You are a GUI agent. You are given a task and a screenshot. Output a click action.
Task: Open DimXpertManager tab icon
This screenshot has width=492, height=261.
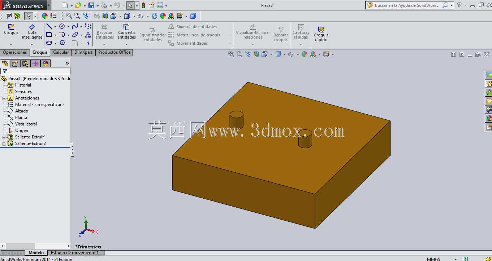[x=35, y=63]
